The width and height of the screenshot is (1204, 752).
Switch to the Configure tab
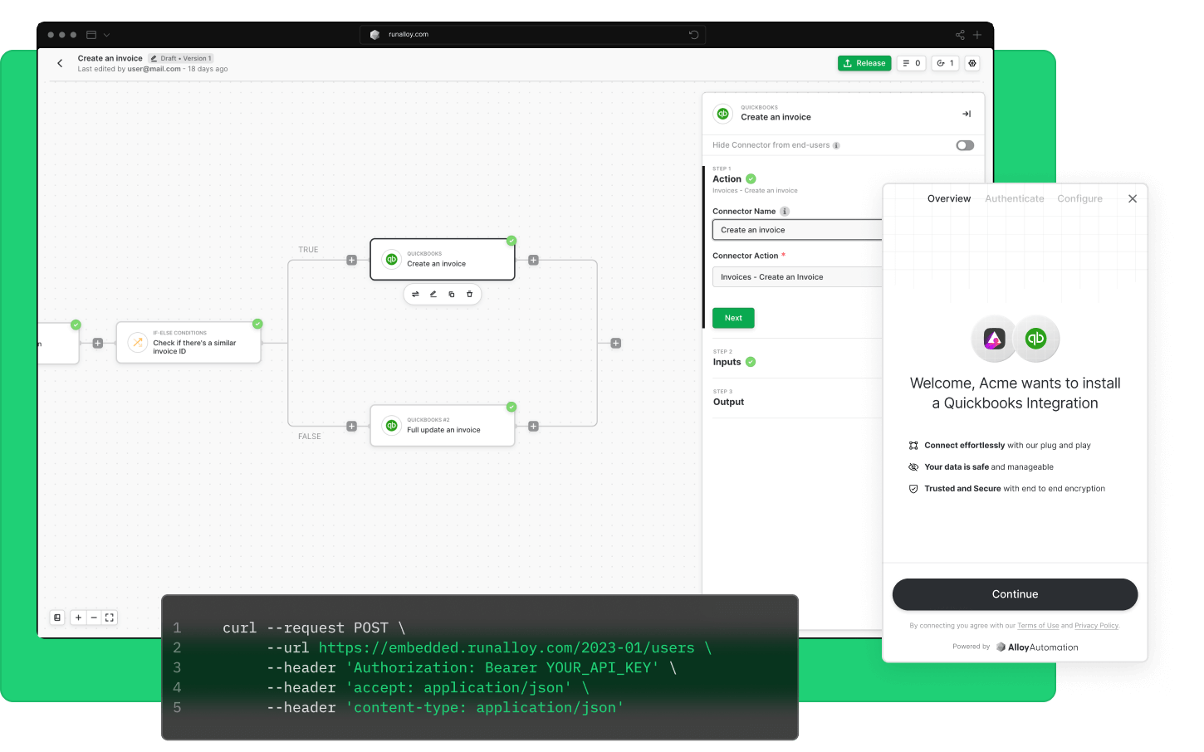(x=1080, y=199)
